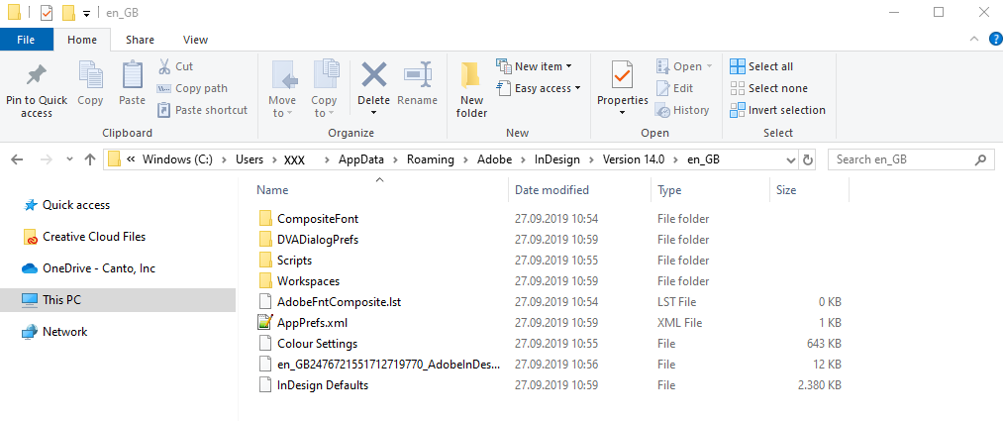Open the Easy access dropdown

tap(539, 88)
